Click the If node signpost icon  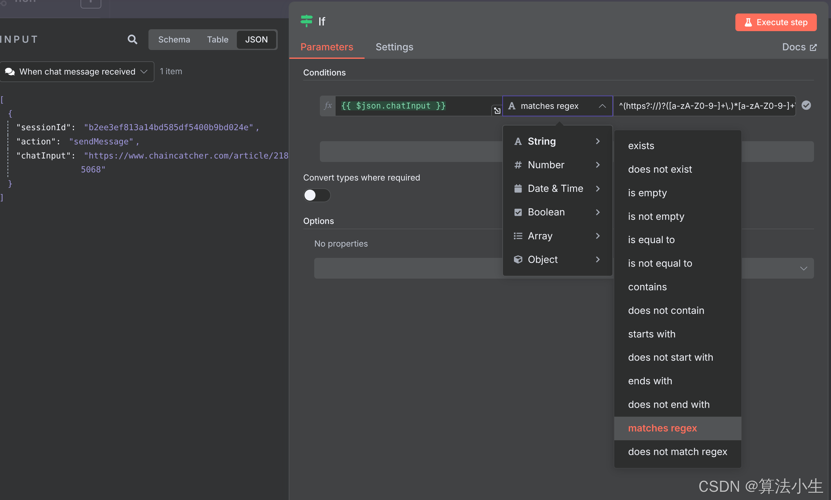pos(306,21)
